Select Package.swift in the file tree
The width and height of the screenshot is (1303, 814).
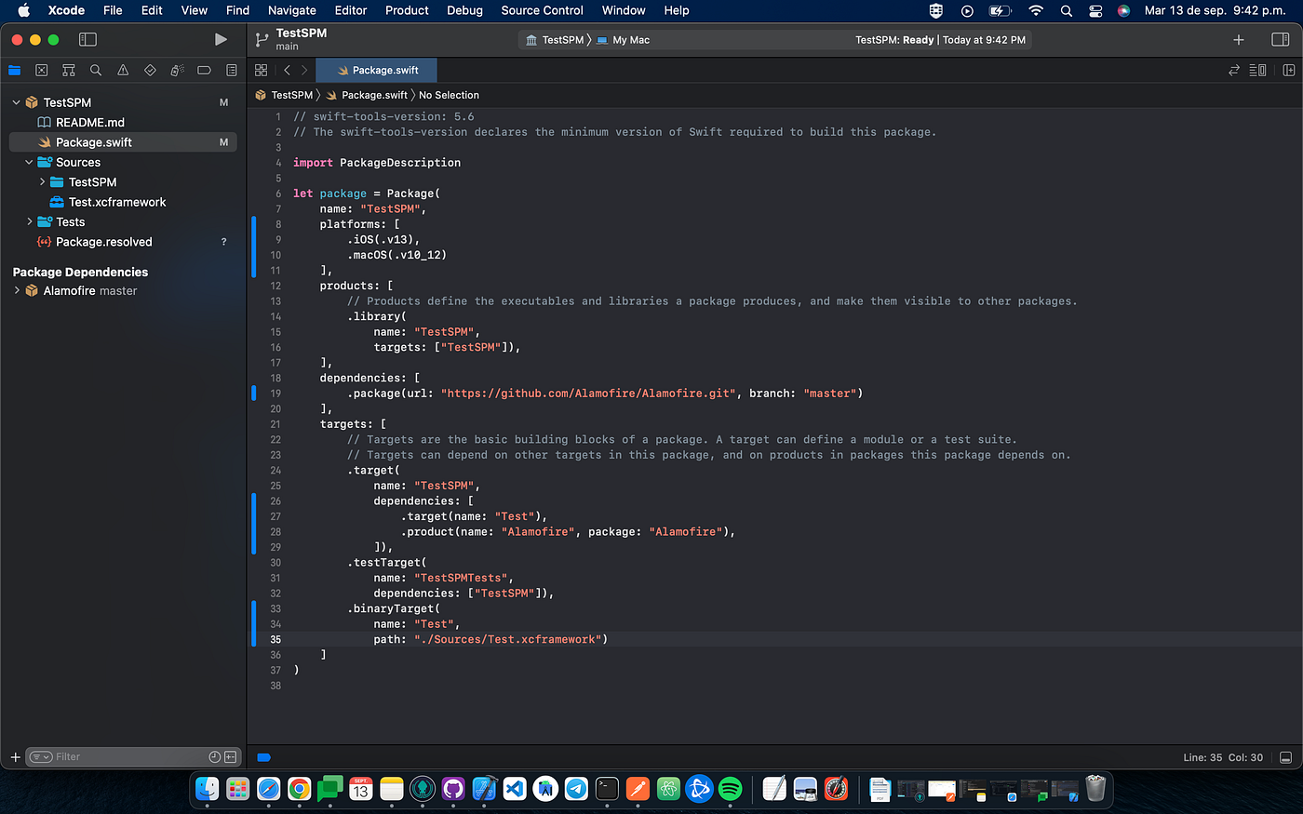[x=122, y=142]
